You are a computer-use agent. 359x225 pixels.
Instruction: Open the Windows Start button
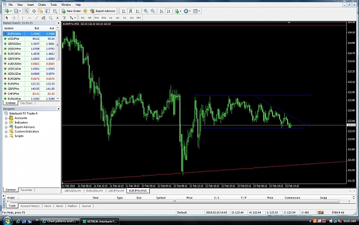click(7, 221)
